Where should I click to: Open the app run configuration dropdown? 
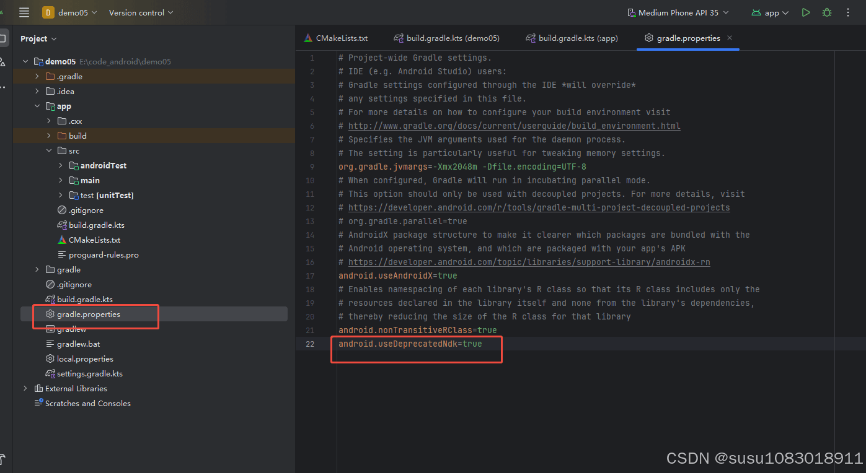tap(770, 12)
